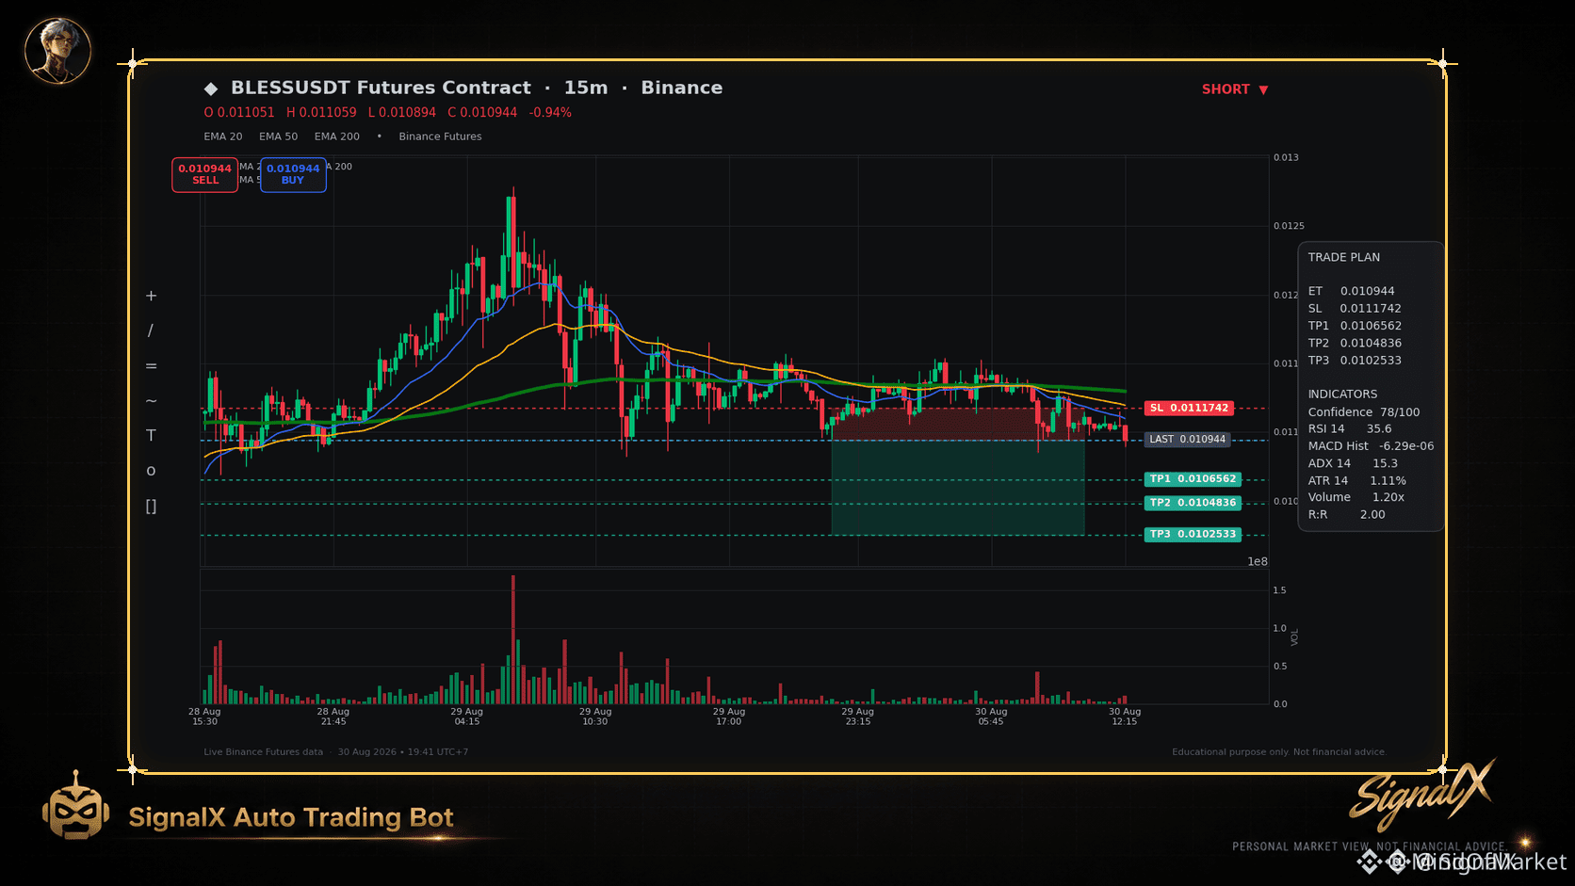Image resolution: width=1575 pixels, height=886 pixels.
Task: Click the profile avatar in the top-left corner
Action: coord(57,50)
